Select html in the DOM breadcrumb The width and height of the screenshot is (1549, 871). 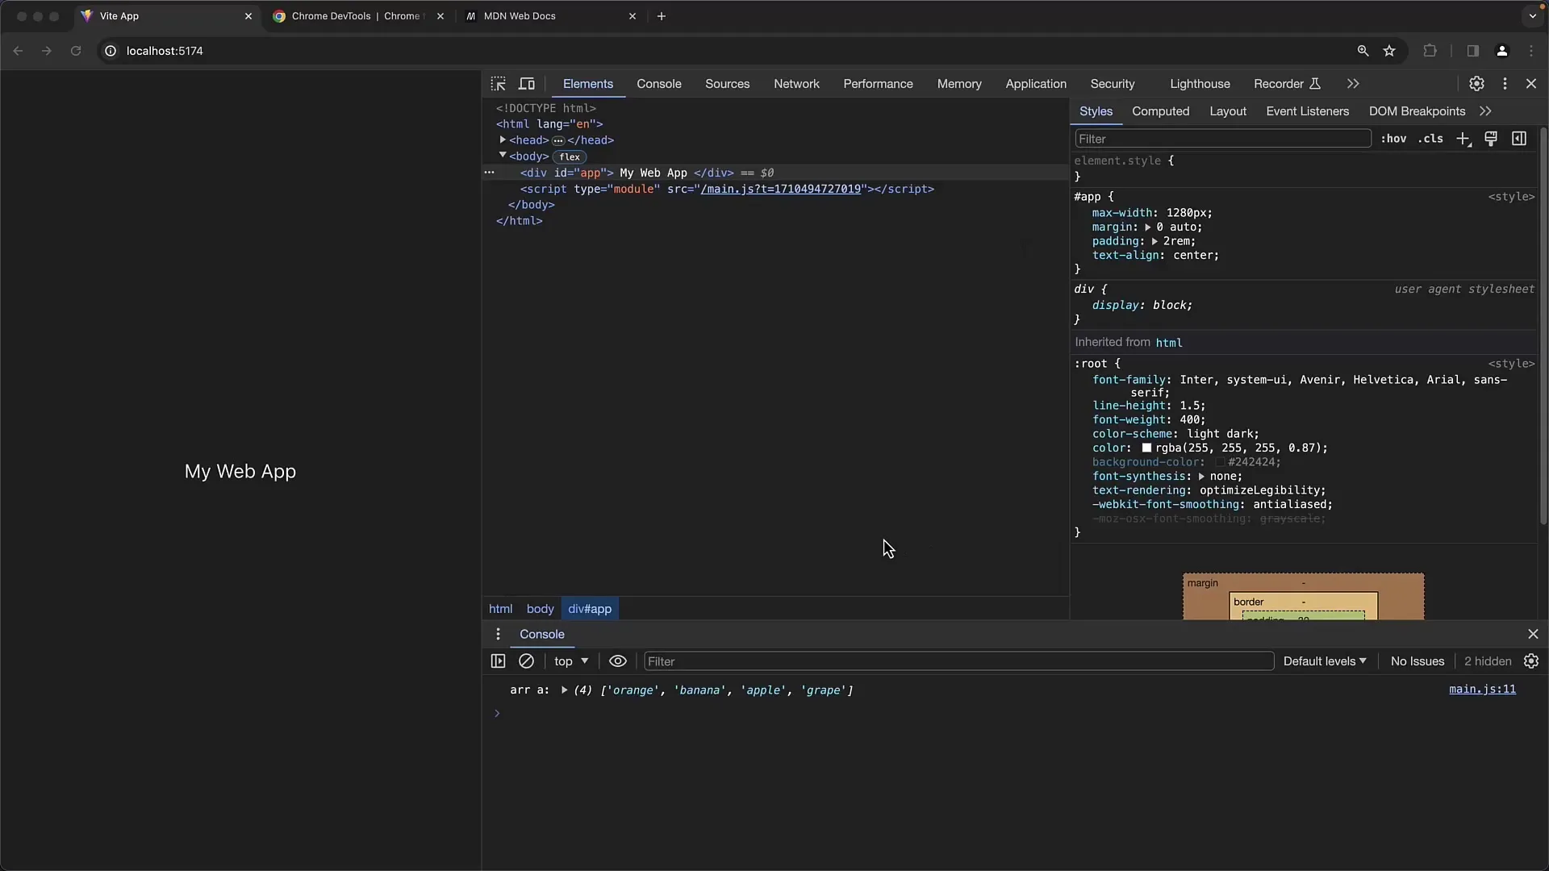(x=500, y=609)
